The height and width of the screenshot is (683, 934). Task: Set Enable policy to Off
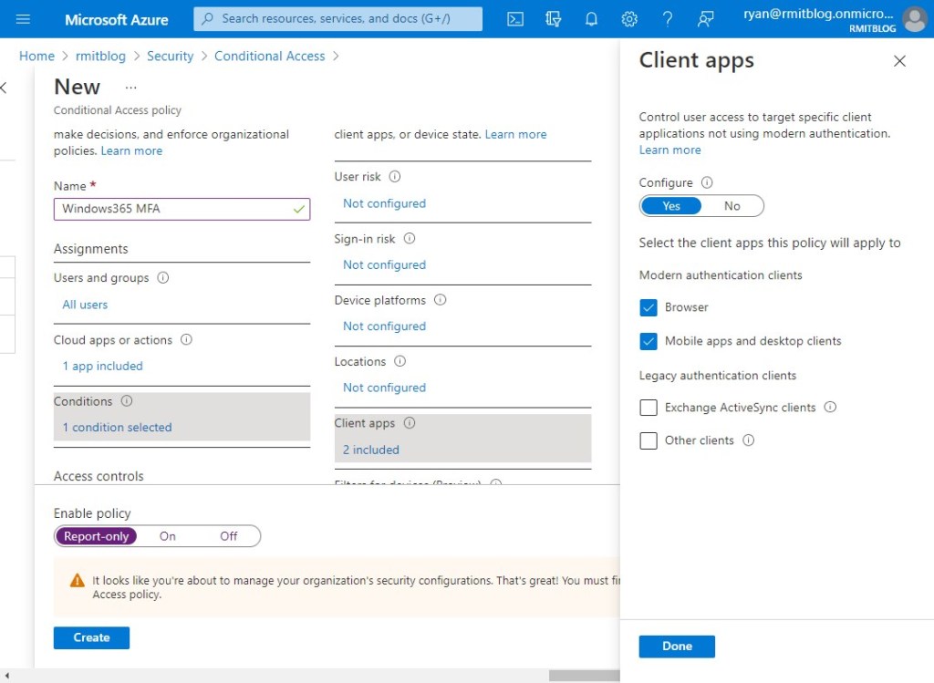click(229, 536)
